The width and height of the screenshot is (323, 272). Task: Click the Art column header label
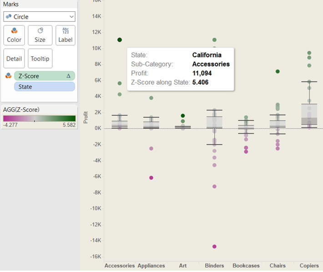183,266
